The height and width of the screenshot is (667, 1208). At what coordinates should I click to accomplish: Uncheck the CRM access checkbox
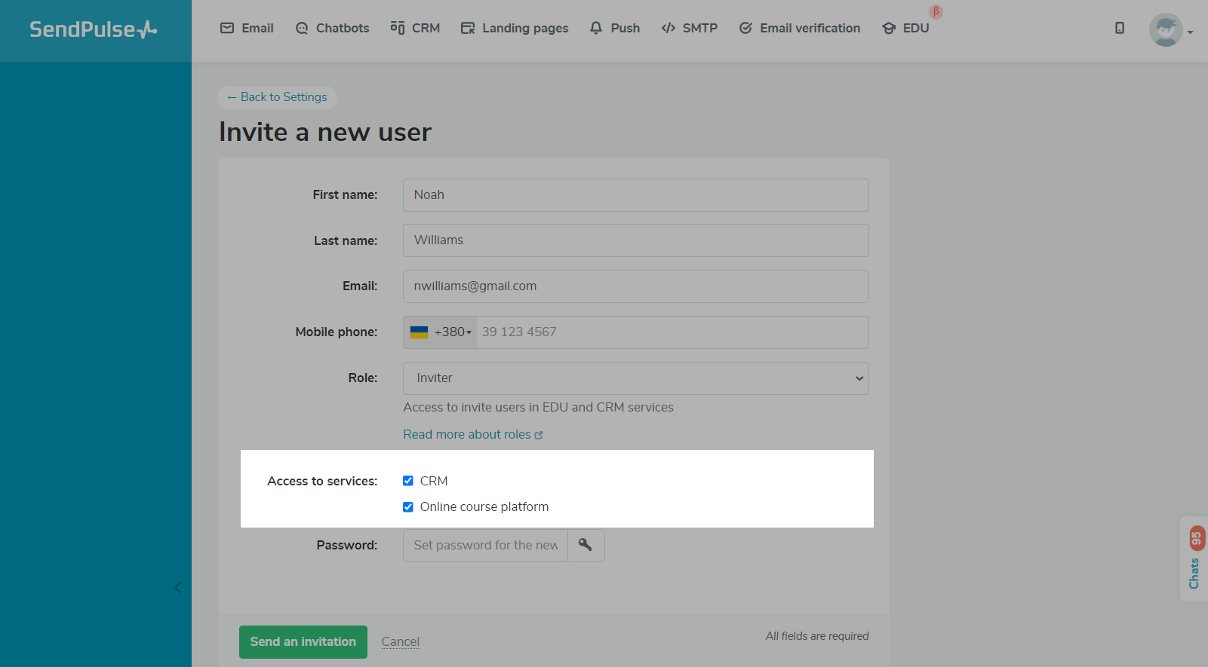[x=408, y=481]
